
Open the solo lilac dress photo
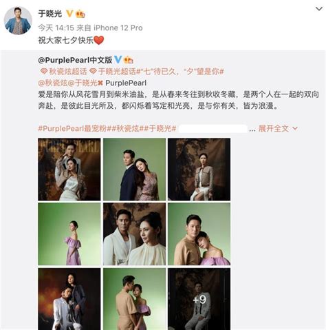pyautogui.click(x=69, y=234)
